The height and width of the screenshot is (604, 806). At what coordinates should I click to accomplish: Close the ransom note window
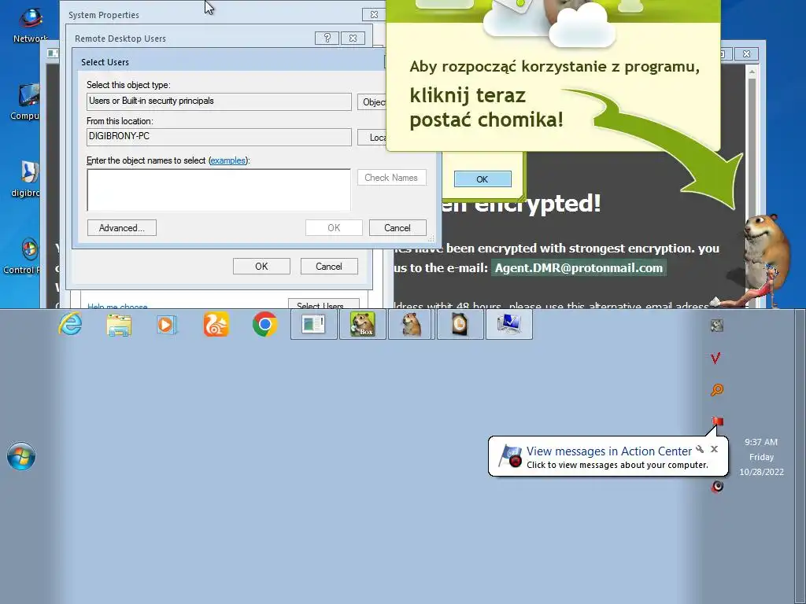(746, 53)
